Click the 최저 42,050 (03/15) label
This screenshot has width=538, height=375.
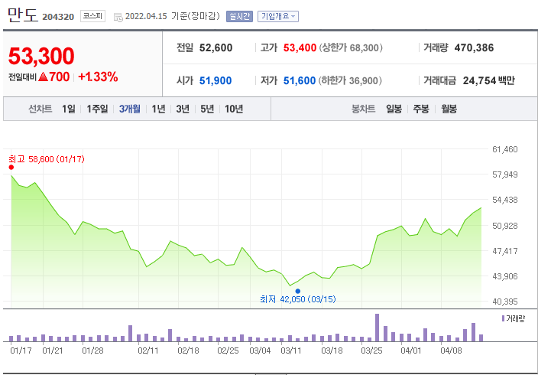pos(298,299)
